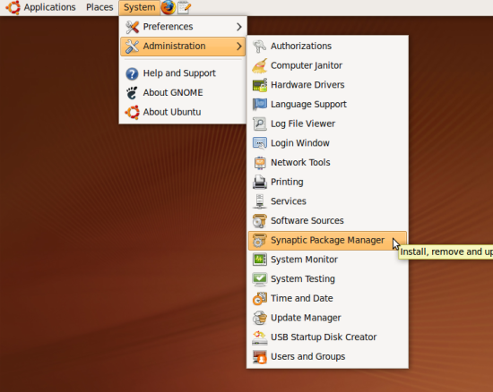This screenshot has height=392, width=493.
Task: Click the Computer Janitor broom icon
Action: coord(260,65)
